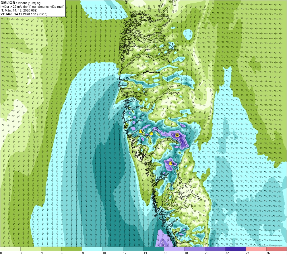Select the aqua 10–12 m/s legend swatch
The image size is (287, 255).
pyautogui.click(x=113, y=249)
